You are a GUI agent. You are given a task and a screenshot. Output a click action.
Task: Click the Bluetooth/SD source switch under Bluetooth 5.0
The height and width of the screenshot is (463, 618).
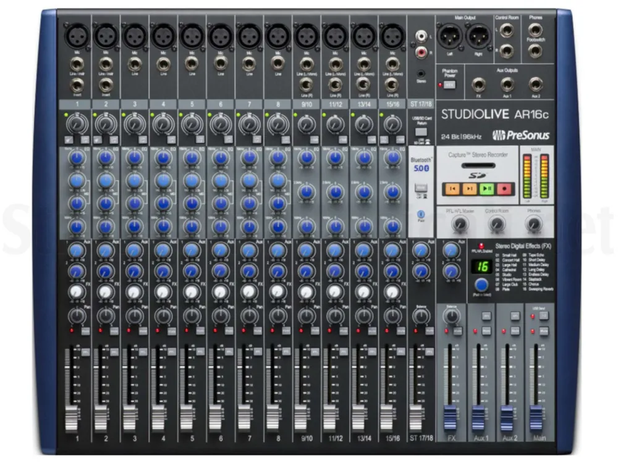pyautogui.click(x=421, y=188)
